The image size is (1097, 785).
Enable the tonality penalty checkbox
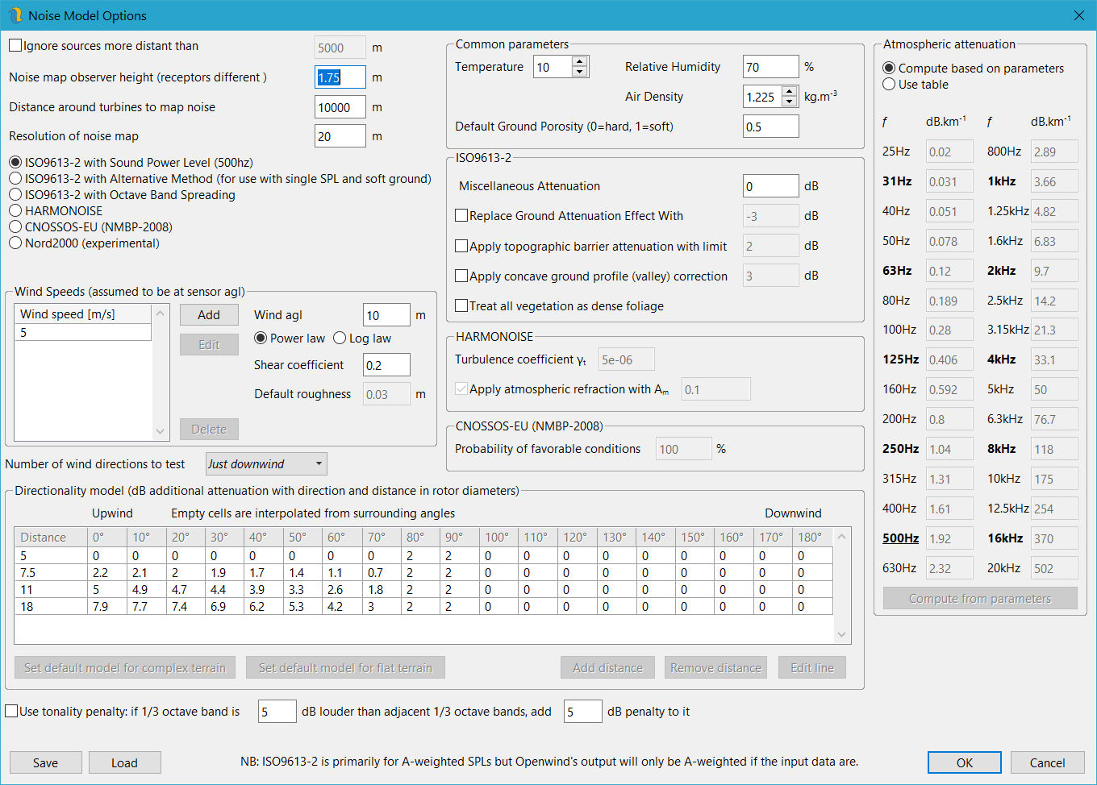click(x=12, y=712)
